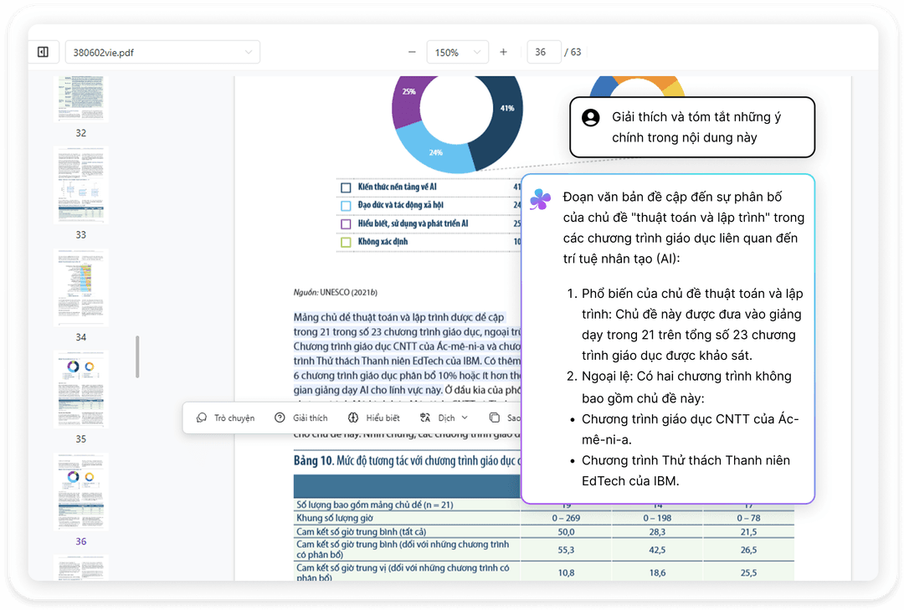Click the zoom in plus icon
Screen dimensions: 904x610
pyautogui.click(x=503, y=52)
